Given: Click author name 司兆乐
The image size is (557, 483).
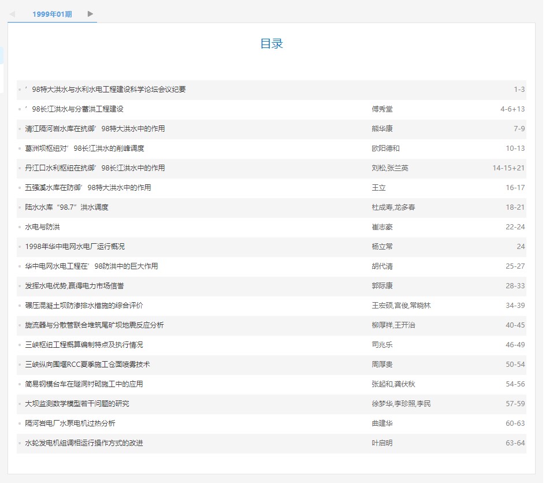Looking at the screenshot, I should coord(383,345).
